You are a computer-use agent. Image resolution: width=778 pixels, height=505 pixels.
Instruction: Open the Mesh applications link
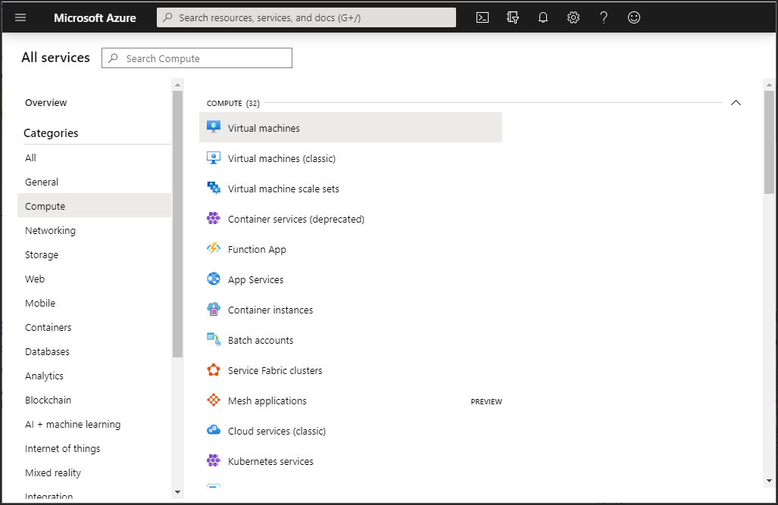267,401
